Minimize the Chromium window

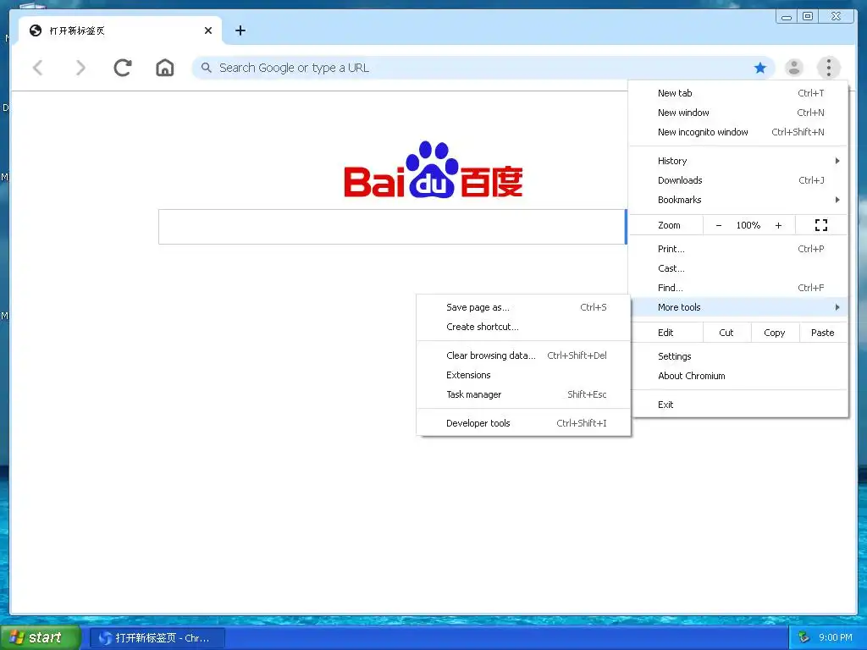pos(787,17)
